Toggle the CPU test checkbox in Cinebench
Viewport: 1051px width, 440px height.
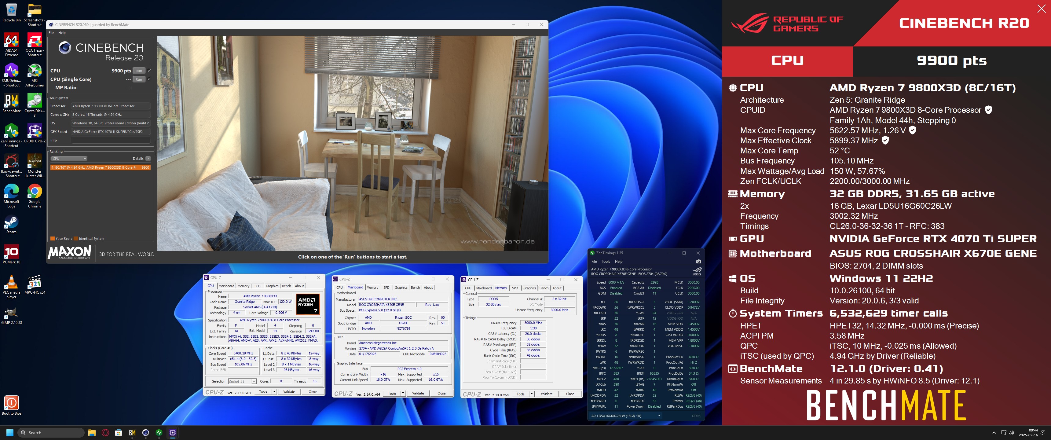(149, 71)
